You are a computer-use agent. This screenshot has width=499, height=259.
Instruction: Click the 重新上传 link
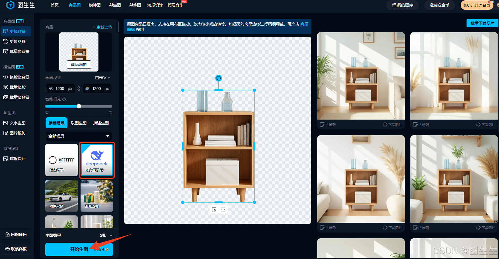point(102,27)
